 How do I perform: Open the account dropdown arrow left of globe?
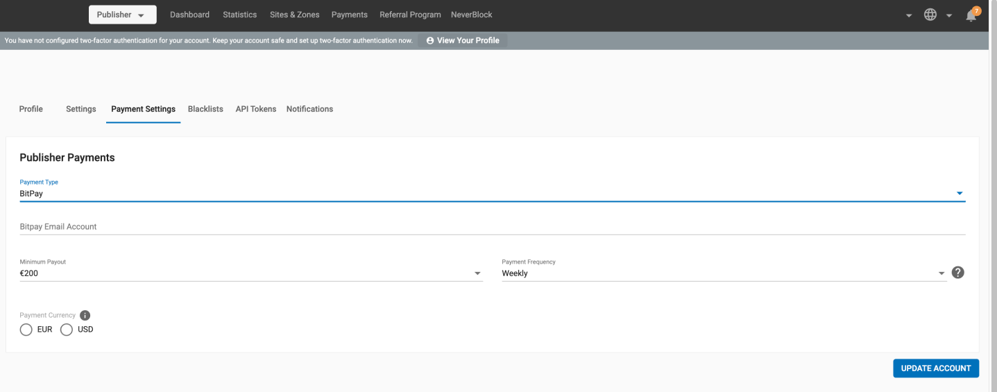click(909, 15)
